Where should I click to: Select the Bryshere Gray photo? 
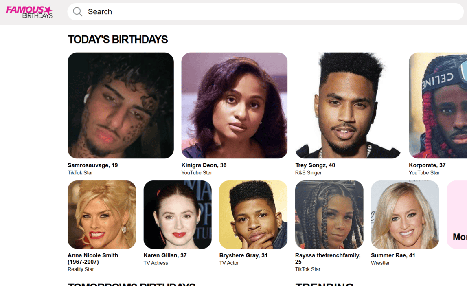(253, 215)
